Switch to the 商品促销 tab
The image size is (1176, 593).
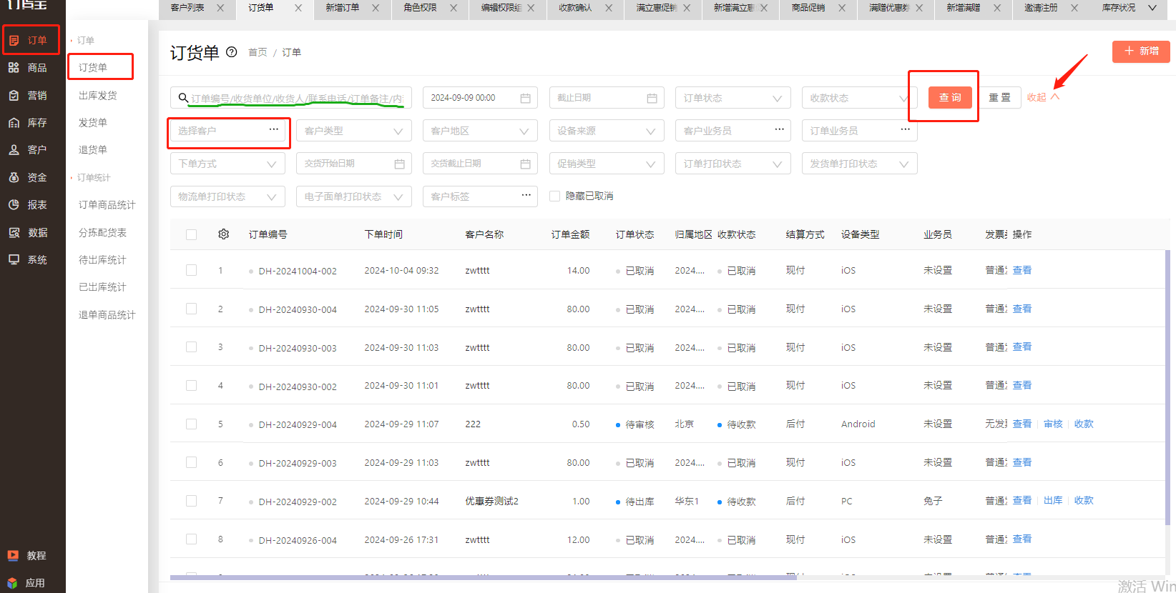pyautogui.click(x=808, y=8)
